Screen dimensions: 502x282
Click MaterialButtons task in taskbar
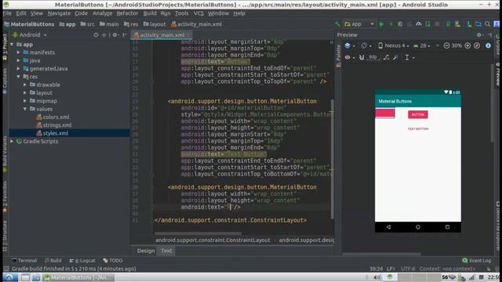pos(78,277)
